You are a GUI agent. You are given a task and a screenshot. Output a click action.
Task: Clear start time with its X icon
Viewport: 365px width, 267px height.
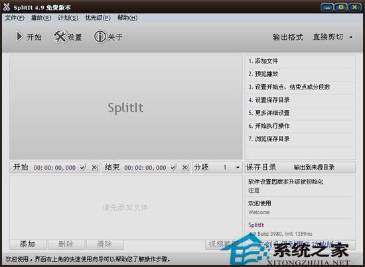coord(94,168)
